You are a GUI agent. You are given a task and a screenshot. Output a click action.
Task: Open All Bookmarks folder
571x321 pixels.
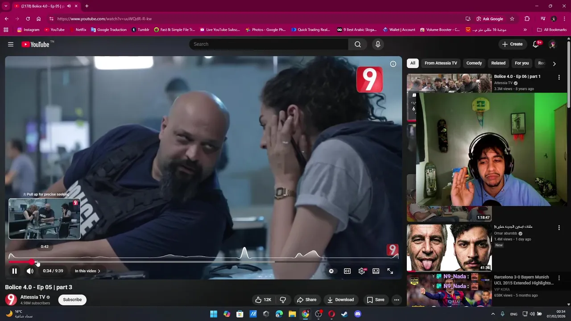click(x=552, y=30)
